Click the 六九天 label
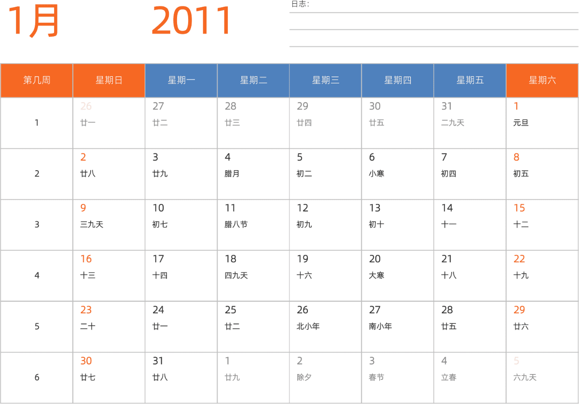579x404 pixels. 525,377
